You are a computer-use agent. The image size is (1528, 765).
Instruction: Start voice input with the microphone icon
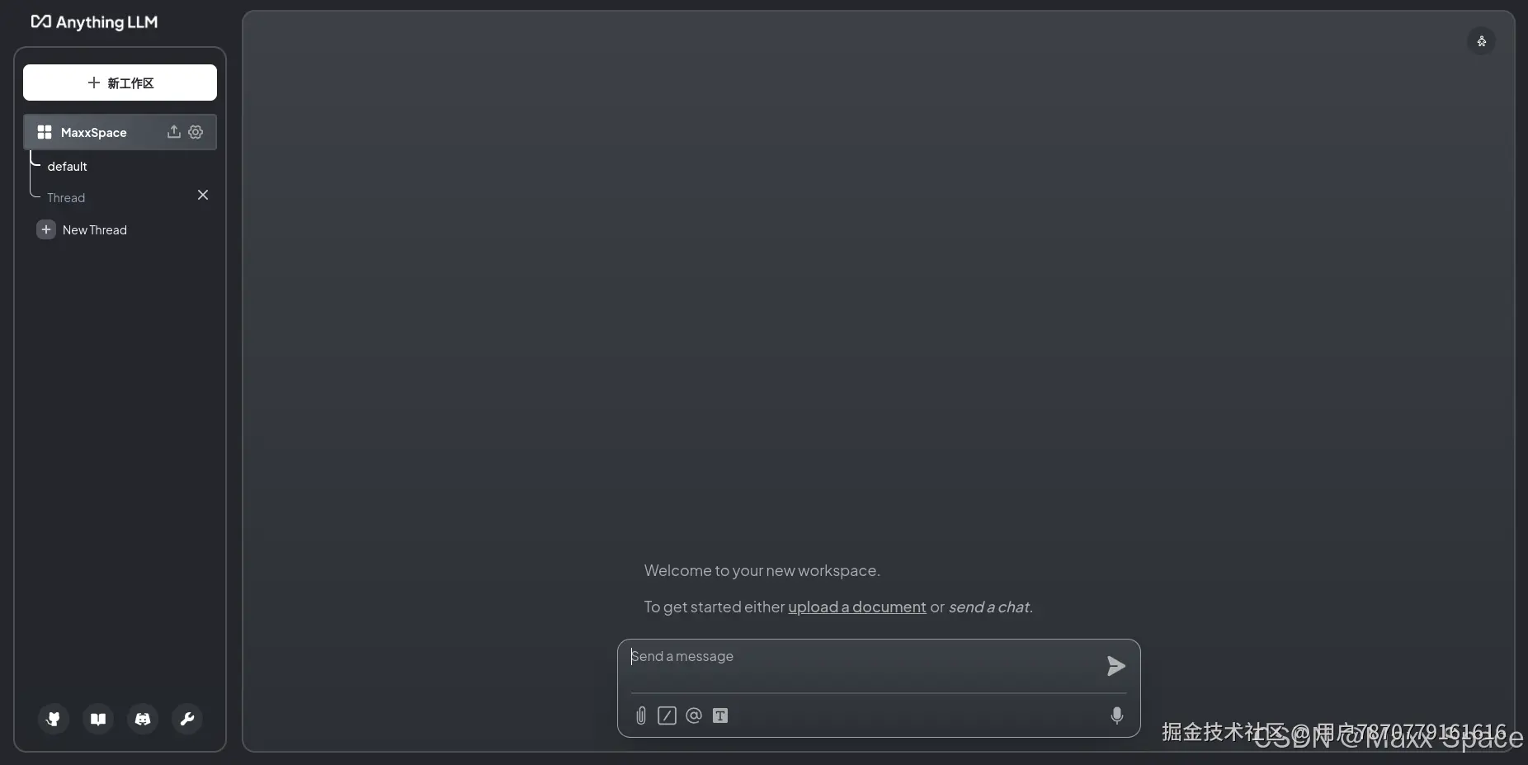(1117, 715)
